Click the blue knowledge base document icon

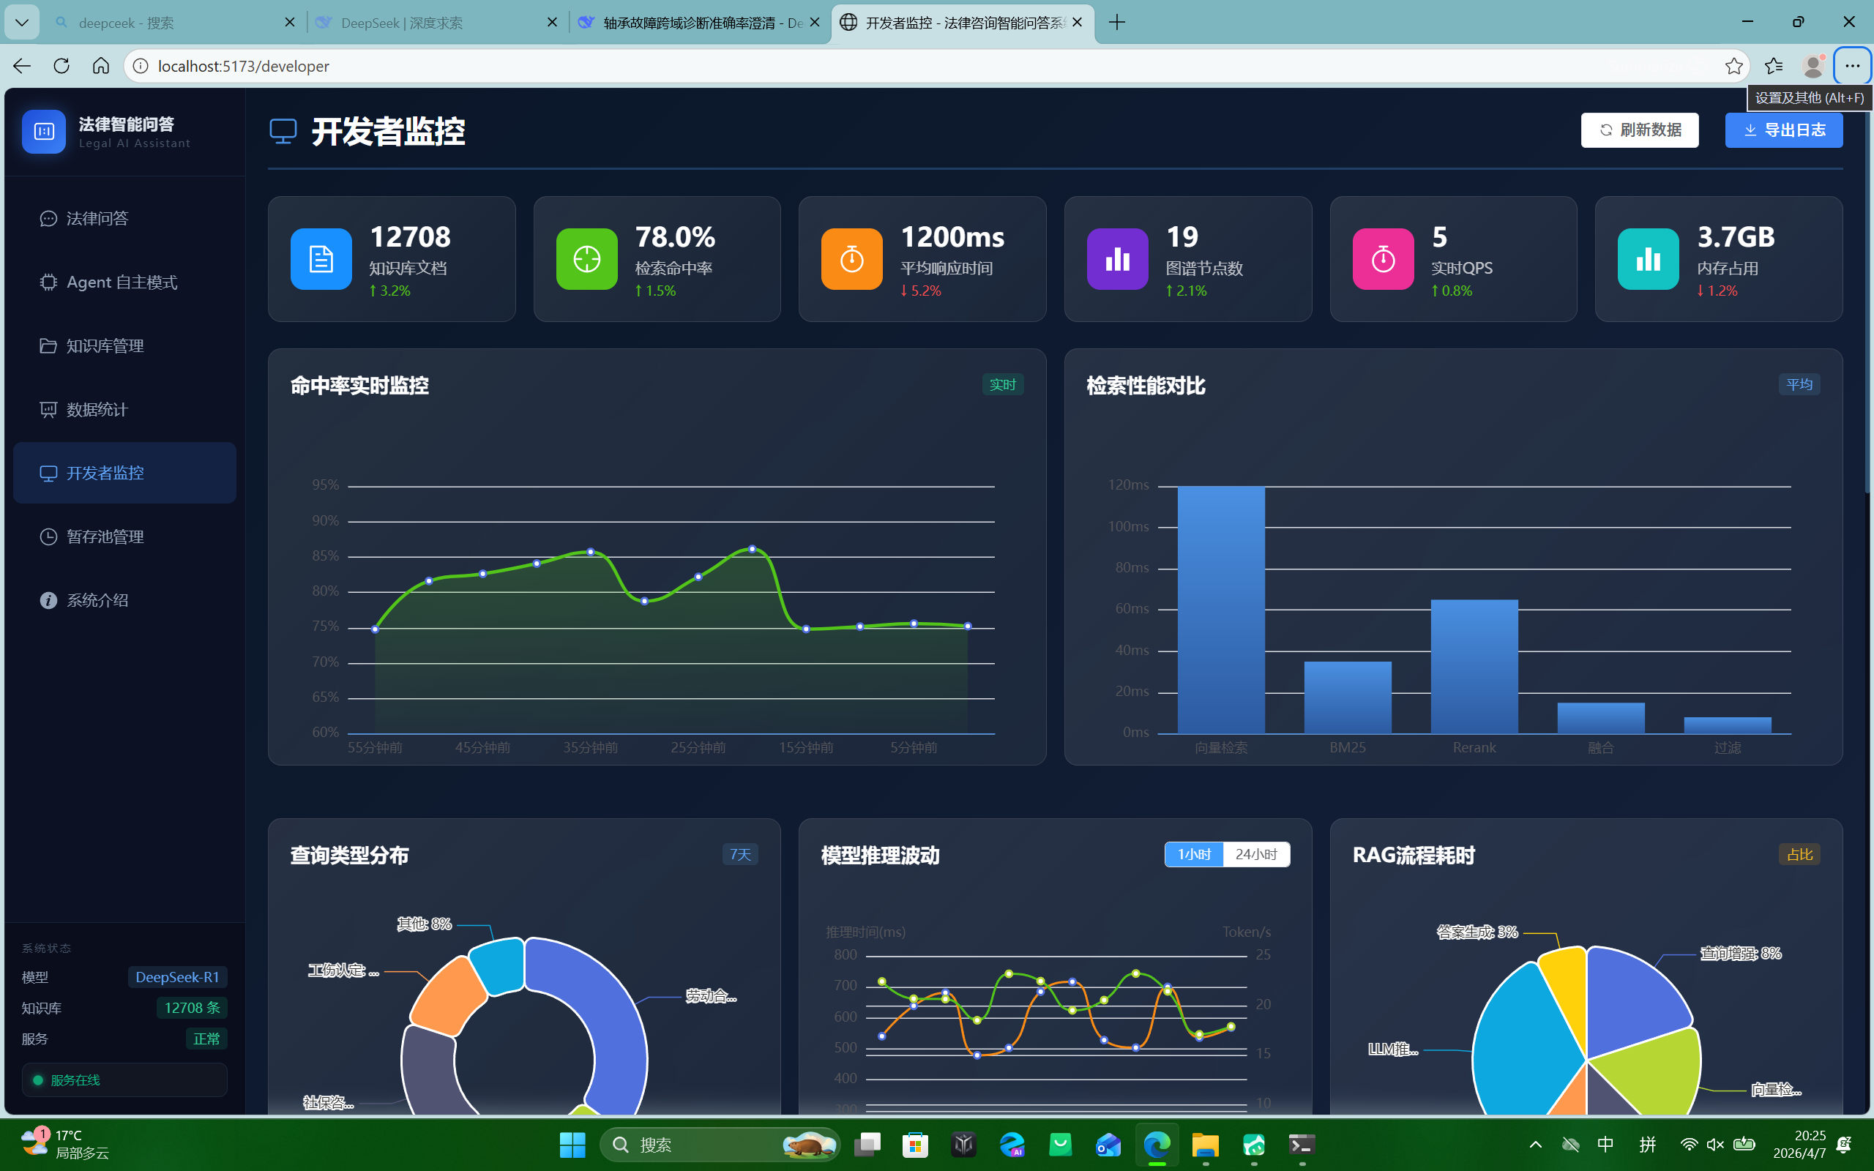[321, 258]
